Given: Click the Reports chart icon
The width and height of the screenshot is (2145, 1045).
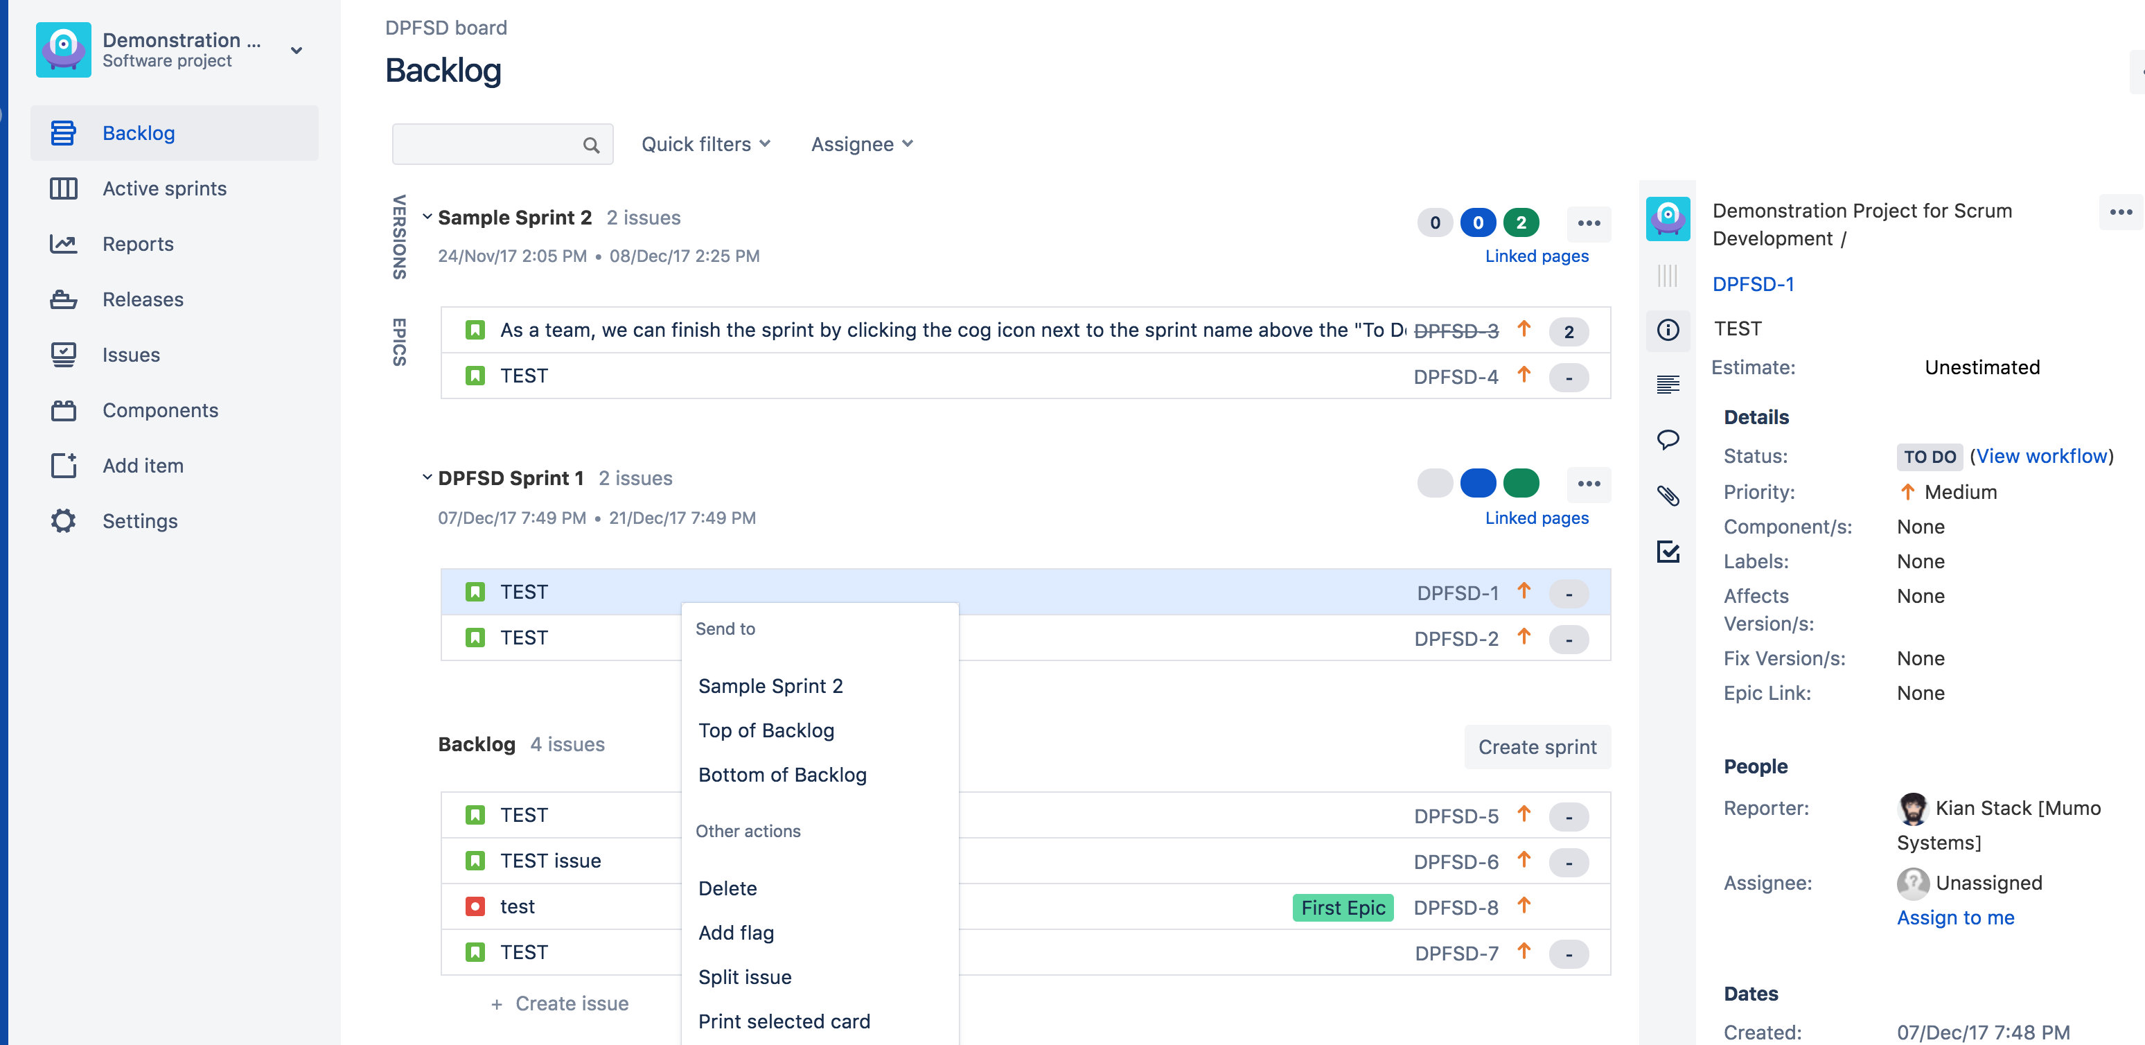Looking at the screenshot, I should pos(63,244).
